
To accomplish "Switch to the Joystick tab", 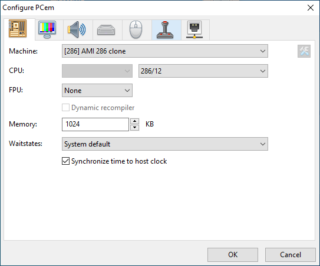I will coord(165,30).
